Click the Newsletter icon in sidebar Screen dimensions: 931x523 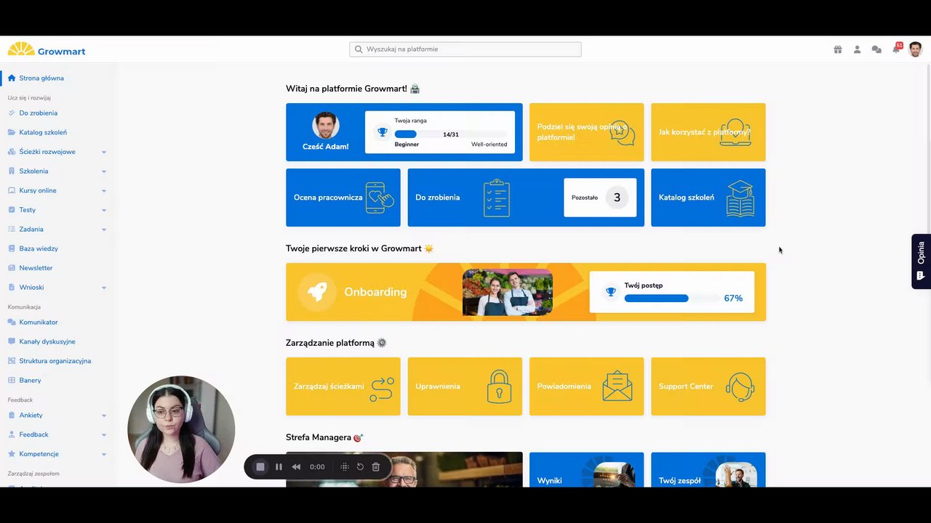[x=12, y=268]
